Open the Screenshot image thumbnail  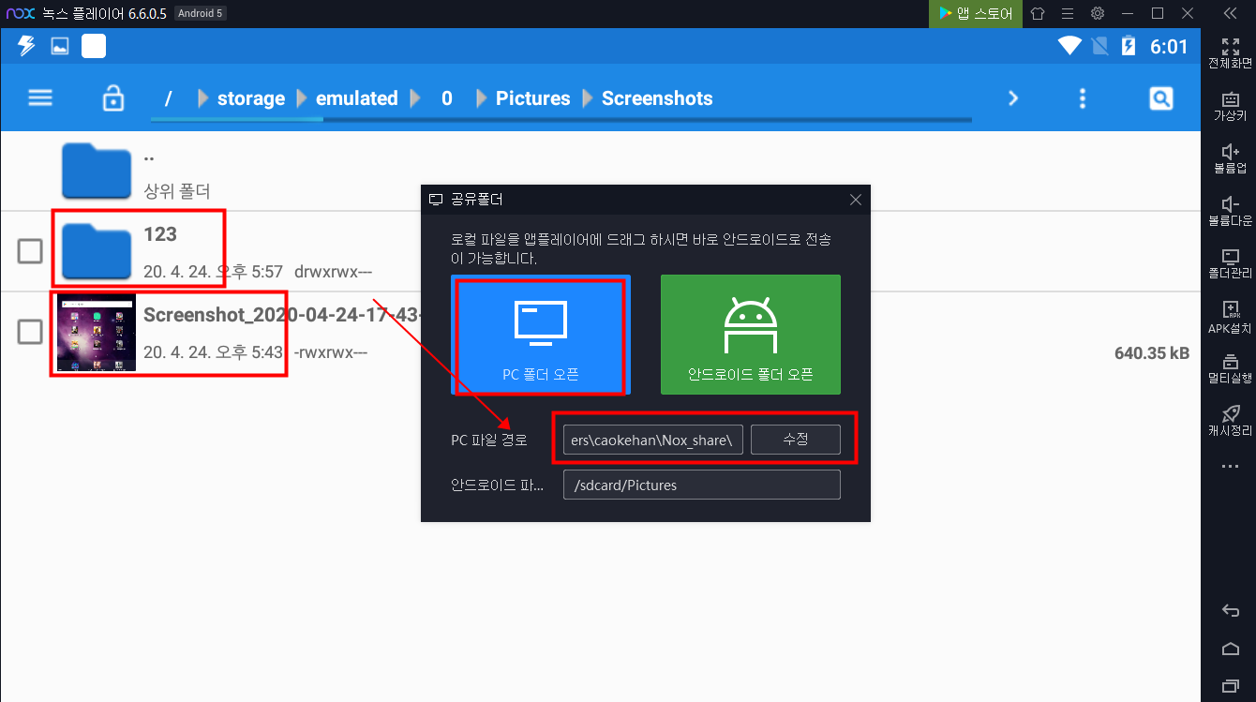(x=97, y=333)
